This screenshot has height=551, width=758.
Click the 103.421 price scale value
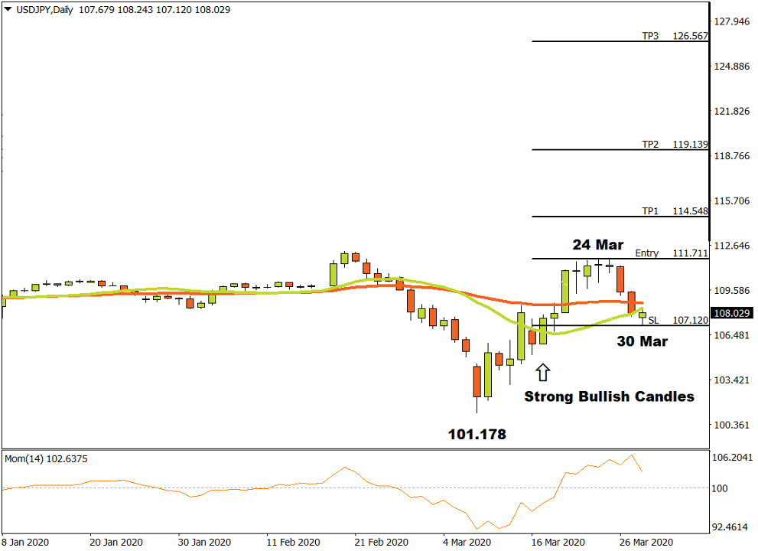click(x=732, y=380)
